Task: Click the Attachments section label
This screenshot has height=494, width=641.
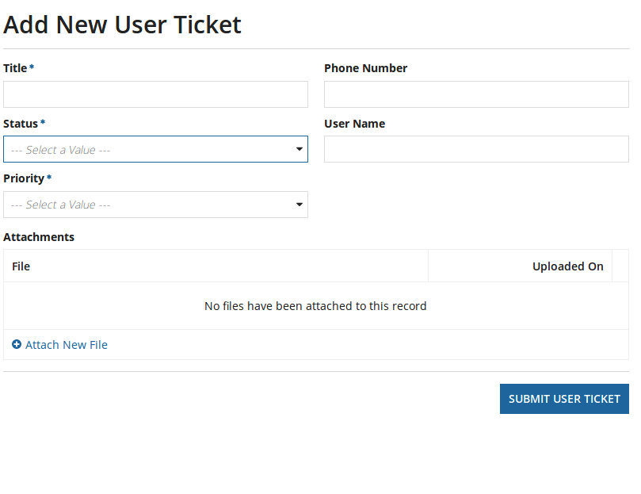Action: coord(39,237)
